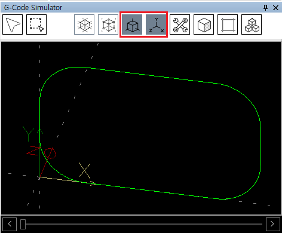The width and height of the screenshot is (282, 233).
Task: Step simulation forward with right arrow
Action: click(273, 224)
